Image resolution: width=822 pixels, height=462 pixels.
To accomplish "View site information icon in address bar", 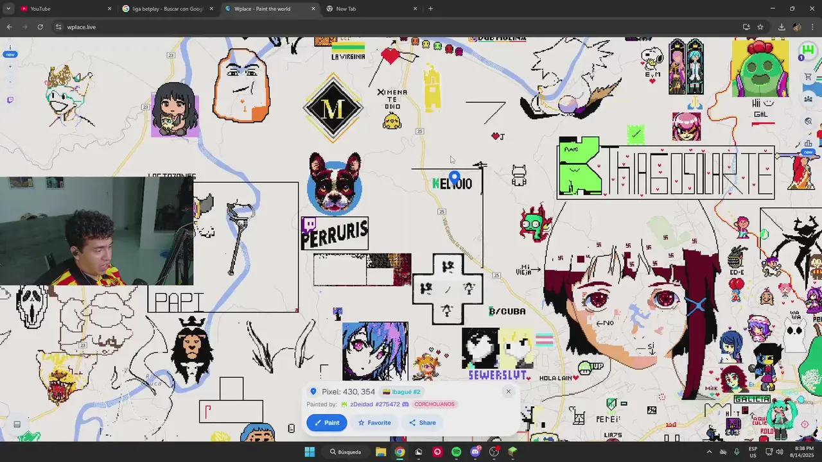I will point(58,27).
